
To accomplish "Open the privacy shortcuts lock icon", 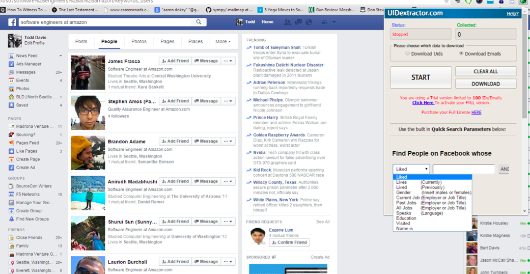I will pyautogui.click(x=325, y=22).
